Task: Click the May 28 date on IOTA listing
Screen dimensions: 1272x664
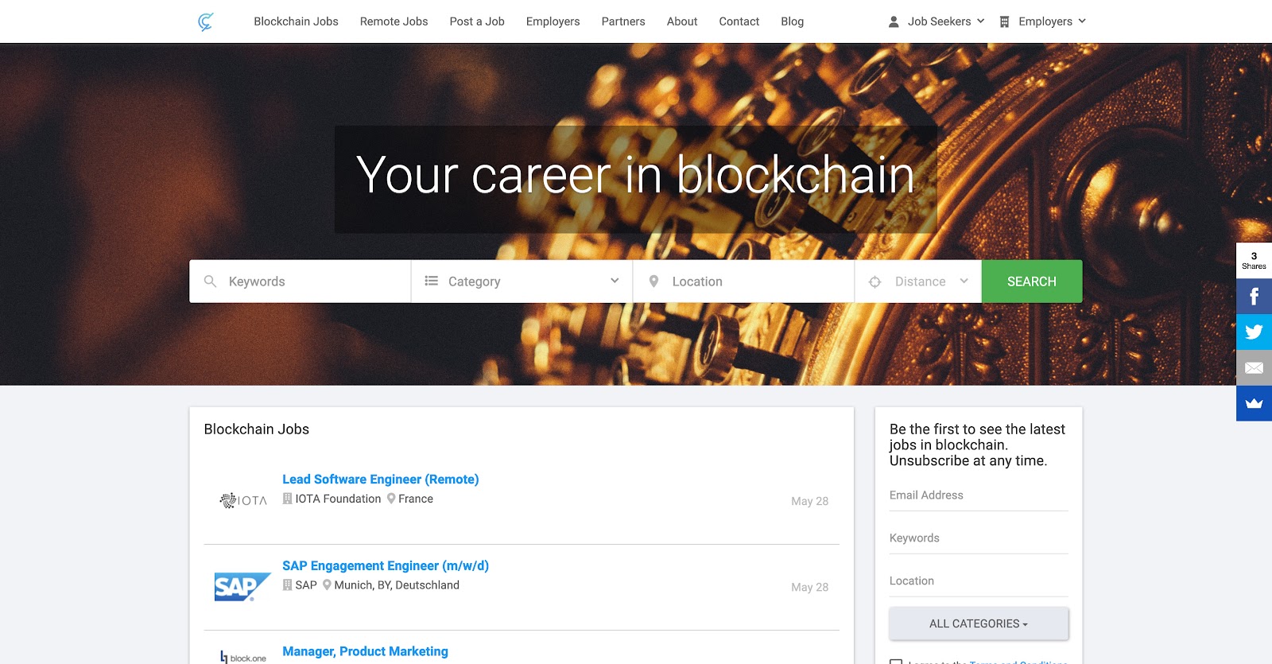Action: [x=809, y=501]
